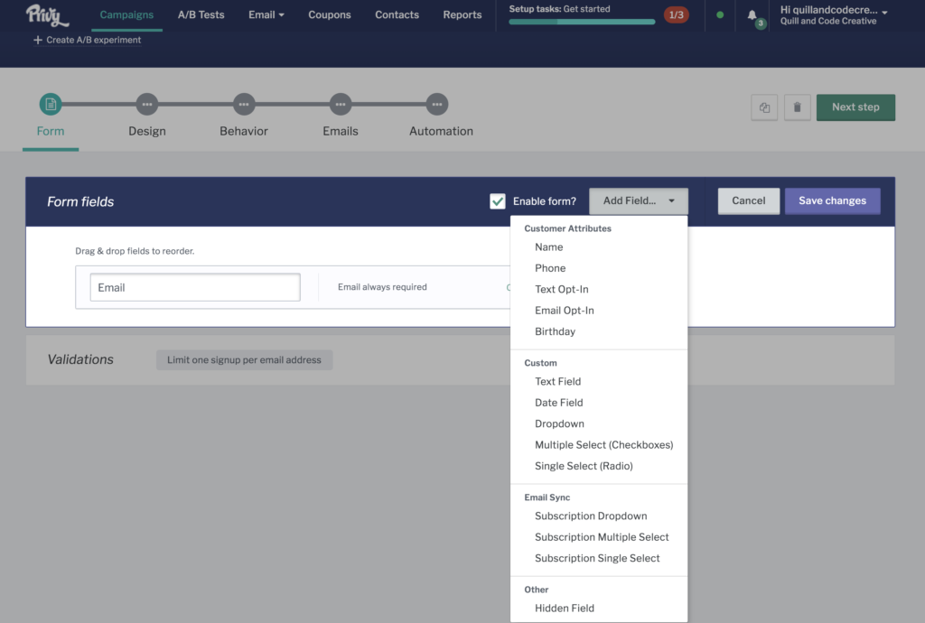Select the Automation step circle icon
925x623 pixels.
[x=437, y=105]
